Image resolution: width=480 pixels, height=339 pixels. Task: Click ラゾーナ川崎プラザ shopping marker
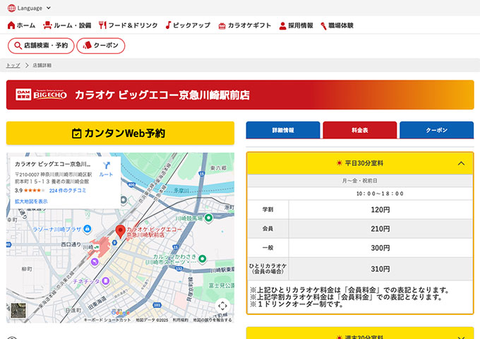click(x=88, y=229)
